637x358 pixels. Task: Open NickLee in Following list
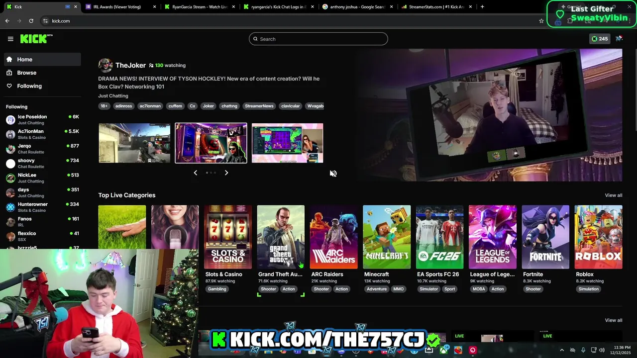click(42, 178)
